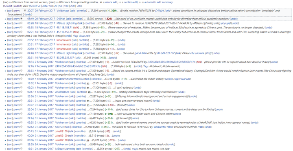Image resolution: width=293 pixels, height=151 pixels.
Task: Select radio button for 20:52, 17 February 2017 revision
Action: coord(21,40)
